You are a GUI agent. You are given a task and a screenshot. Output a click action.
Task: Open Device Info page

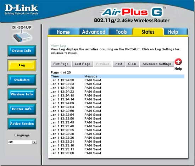22,51
